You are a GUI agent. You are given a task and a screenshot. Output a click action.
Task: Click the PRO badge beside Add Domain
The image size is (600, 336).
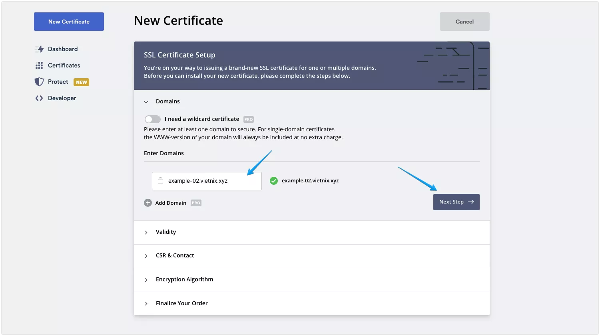[196, 203]
